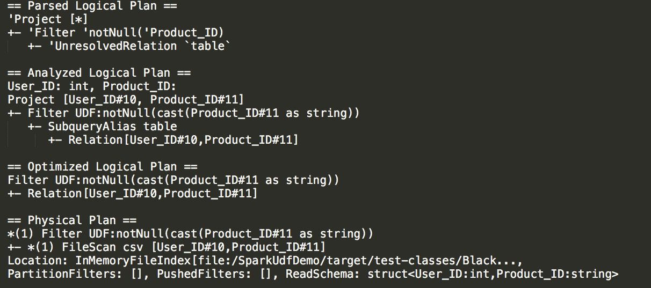Click the Filter UDF line under Optimized plan
Screen dimensions: 651x288
[173, 180]
